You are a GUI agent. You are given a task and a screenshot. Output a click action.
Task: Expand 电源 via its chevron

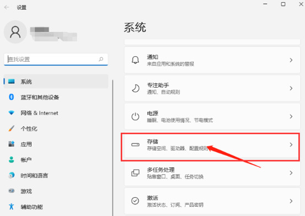[291, 116]
